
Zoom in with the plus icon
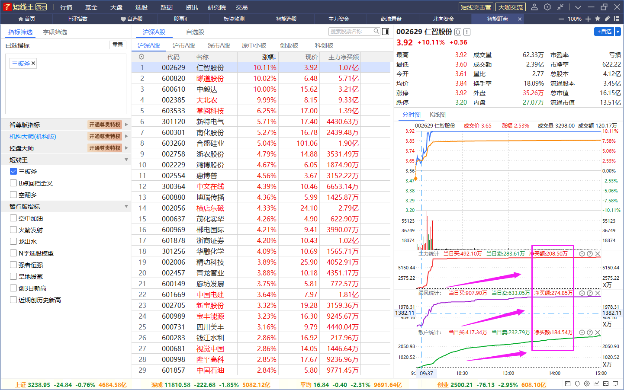[x=588, y=19]
